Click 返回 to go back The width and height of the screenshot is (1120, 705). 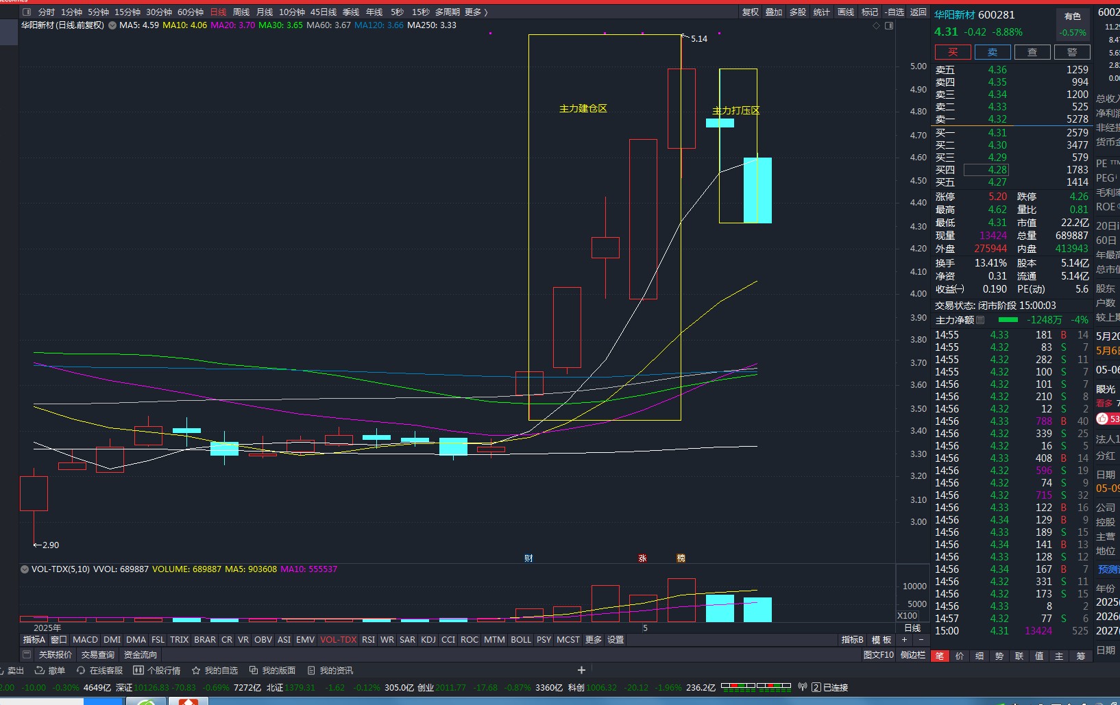[x=918, y=12]
